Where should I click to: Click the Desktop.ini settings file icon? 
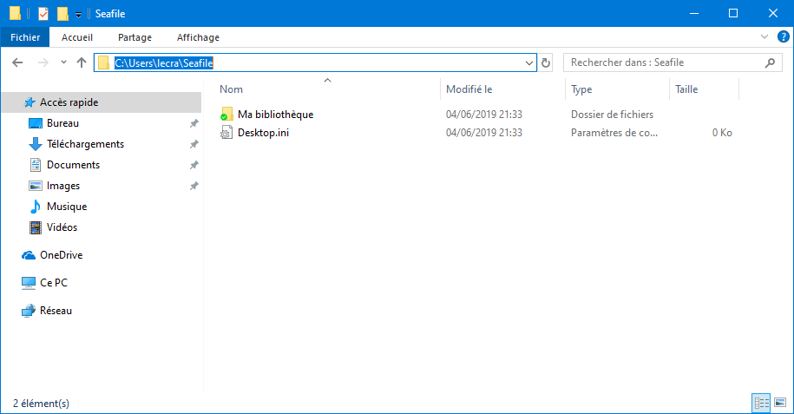(x=226, y=133)
